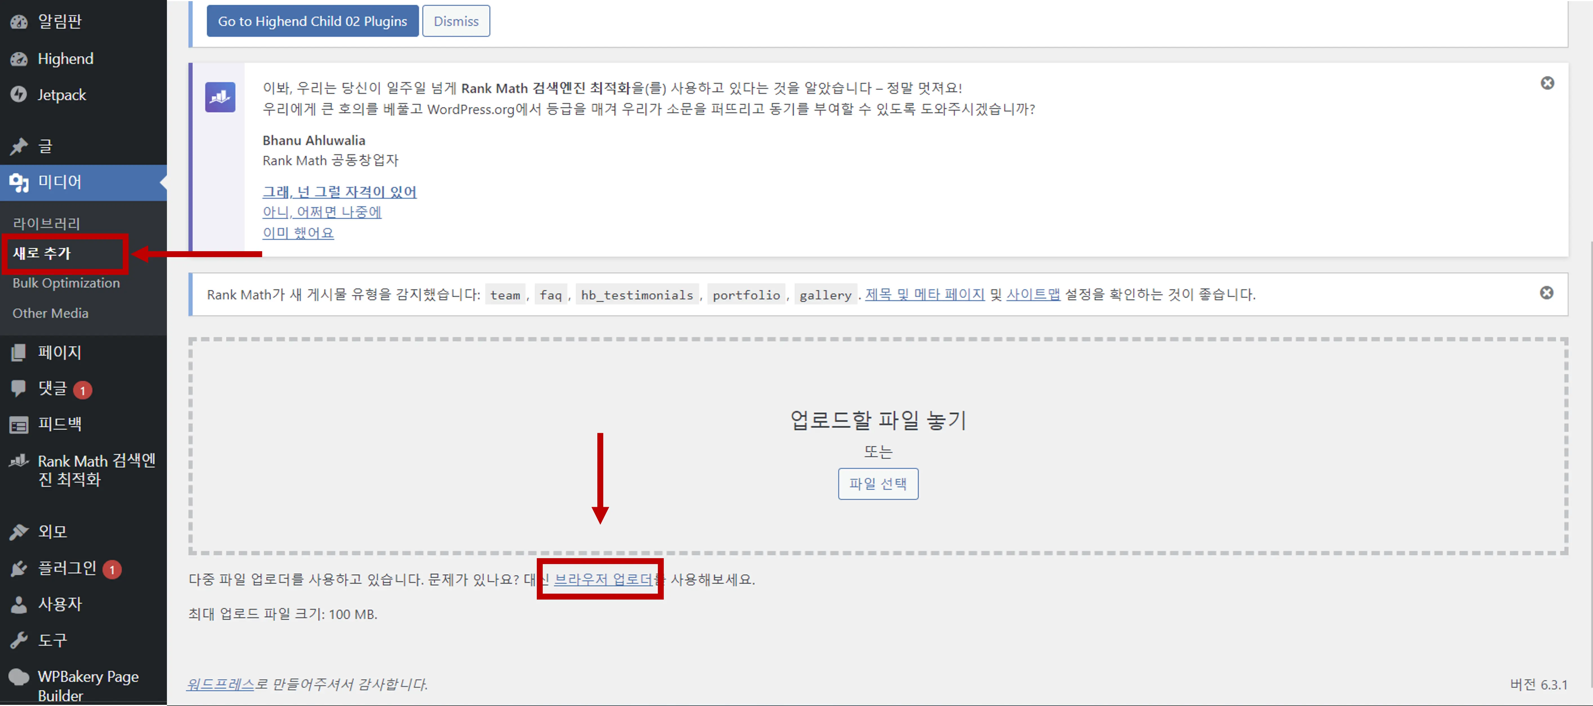Click the 그래, 넌 그럴 자격이 있어 link
Image resolution: width=1593 pixels, height=706 pixels.
pyautogui.click(x=339, y=192)
